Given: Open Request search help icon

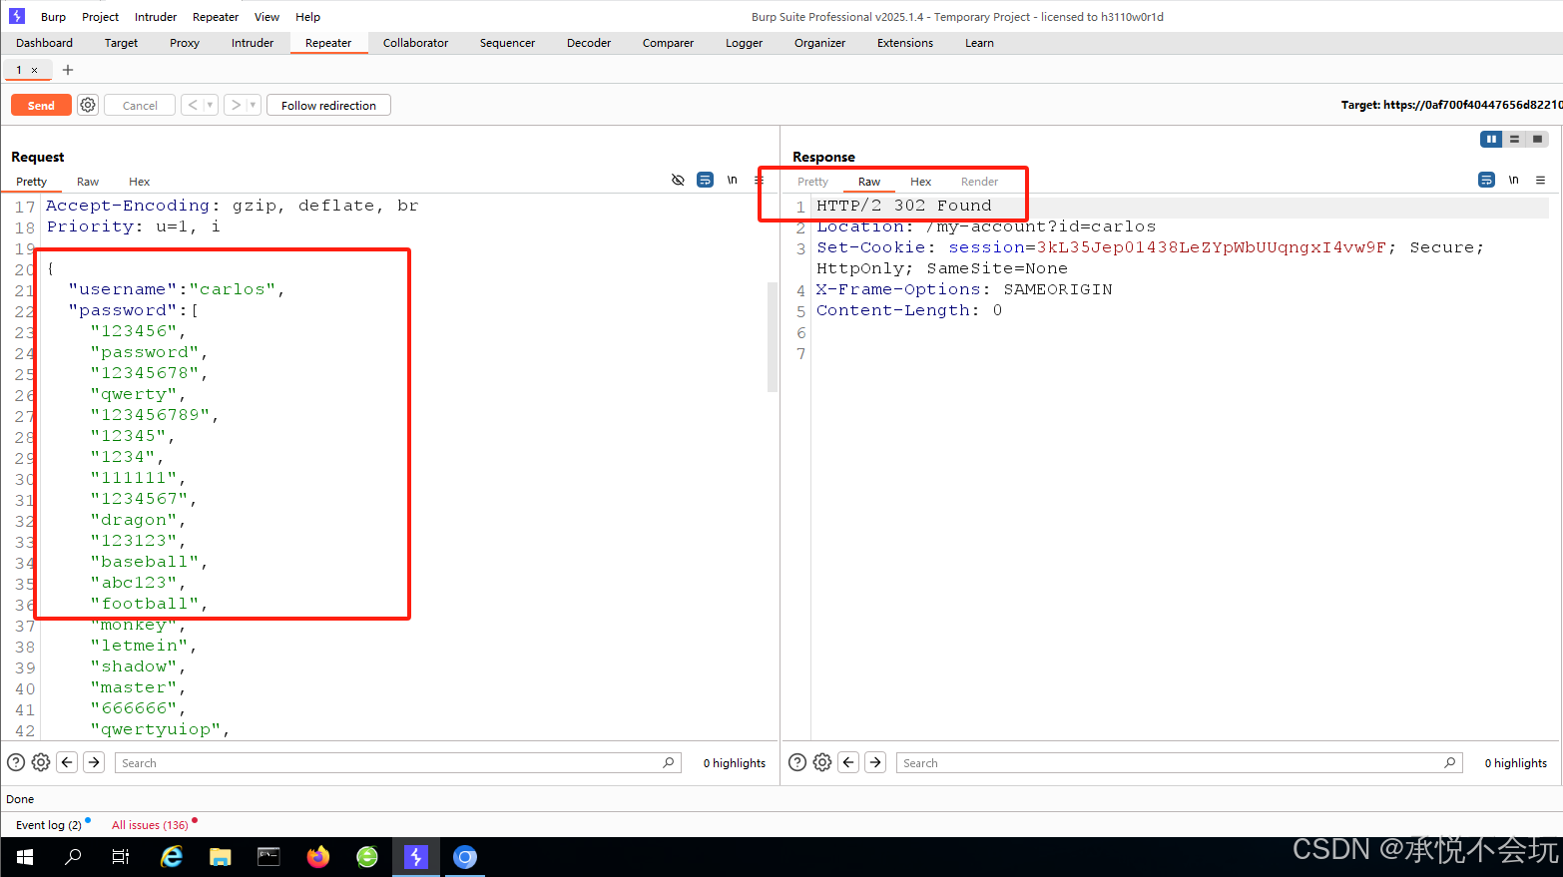Looking at the screenshot, I should click(16, 762).
